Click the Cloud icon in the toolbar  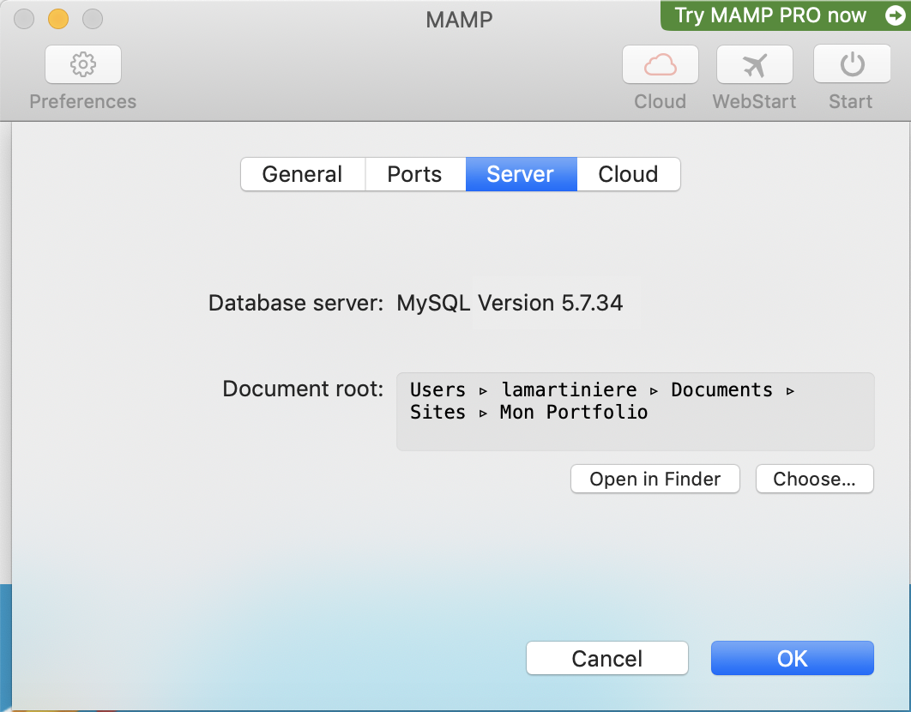click(660, 65)
